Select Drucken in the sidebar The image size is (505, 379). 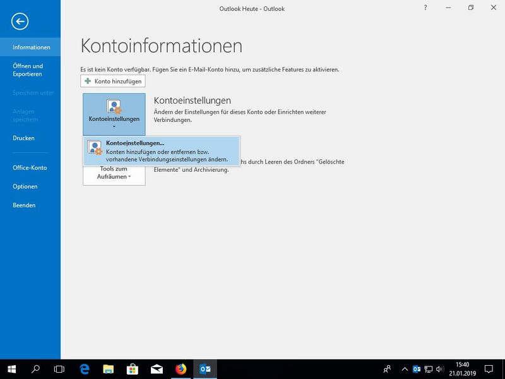pos(30,138)
